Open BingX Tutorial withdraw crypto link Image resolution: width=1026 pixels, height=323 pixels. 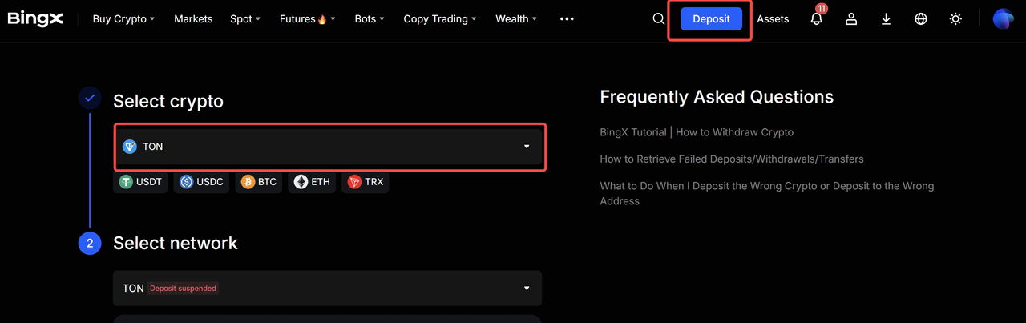click(696, 132)
